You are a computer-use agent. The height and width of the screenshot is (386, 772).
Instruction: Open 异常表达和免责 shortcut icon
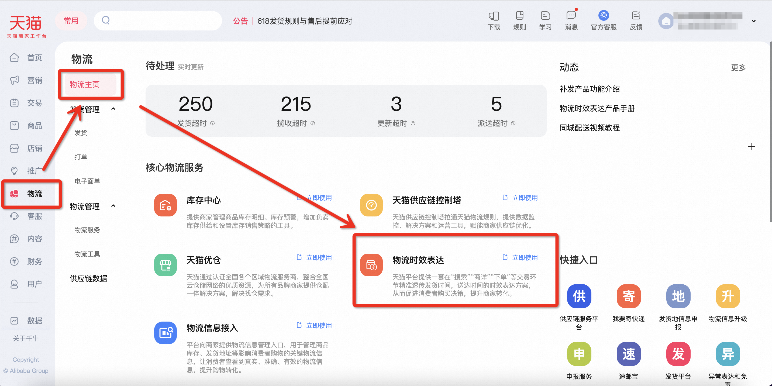click(x=728, y=354)
